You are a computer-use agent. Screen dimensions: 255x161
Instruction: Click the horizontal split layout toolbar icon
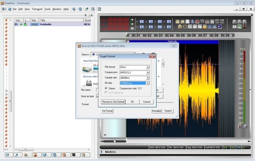93,9
